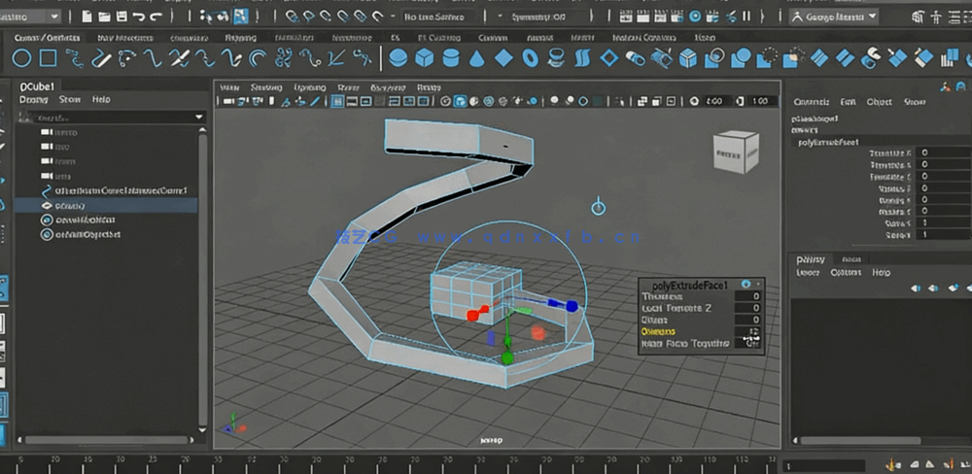Select polyExtrudeFace1 in the Channel Box
This screenshot has width=972, height=474.
tap(826, 142)
